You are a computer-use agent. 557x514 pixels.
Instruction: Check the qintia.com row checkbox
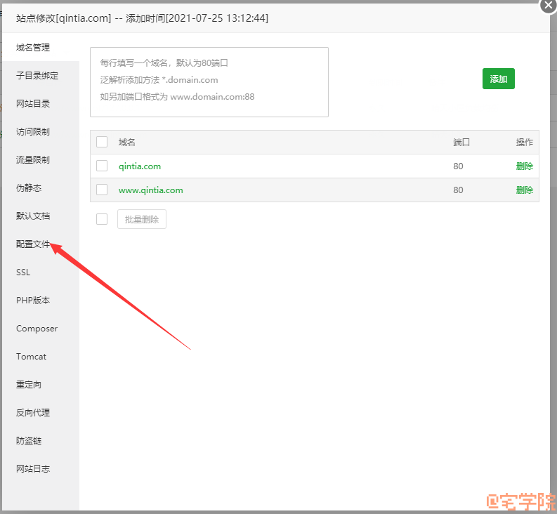(x=102, y=166)
